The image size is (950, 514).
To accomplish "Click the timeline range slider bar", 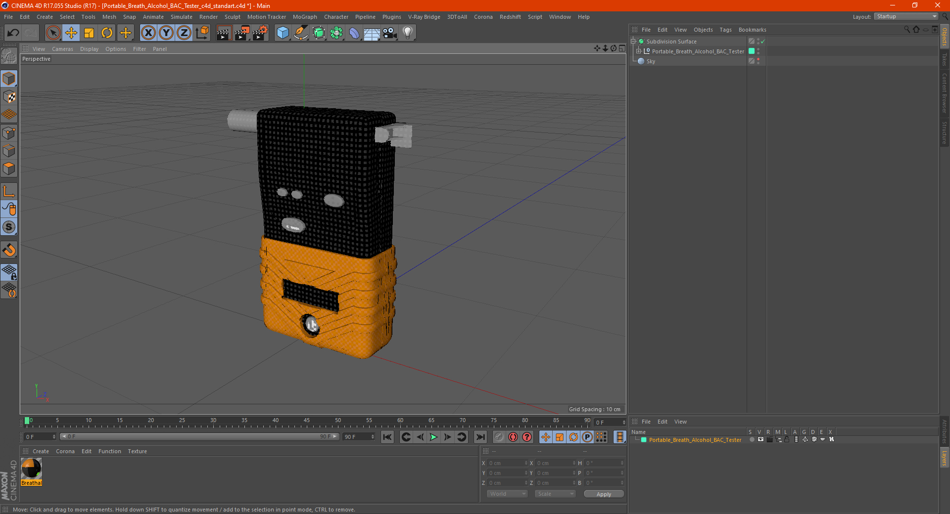I will tap(199, 436).
